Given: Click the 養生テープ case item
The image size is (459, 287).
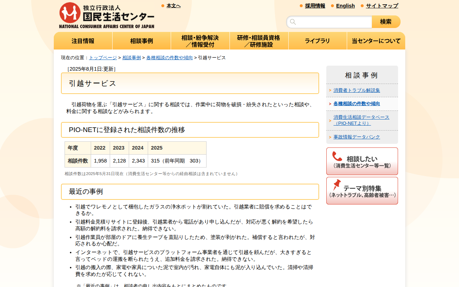Looking at the screenshot, I should coord(195,240).
